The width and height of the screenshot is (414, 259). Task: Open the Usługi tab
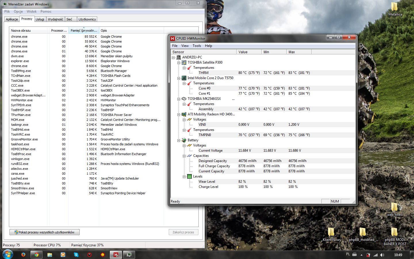point(40,19)
